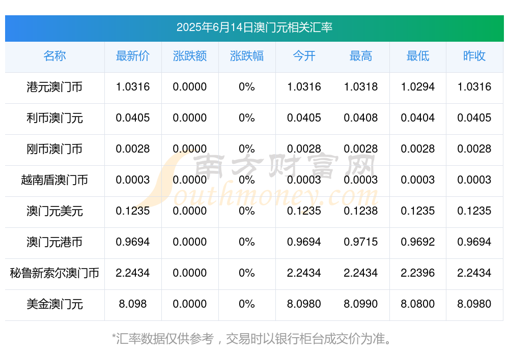509x355 pixels.
Task: Click 澳门元港币 lowest price 0.9692
Action: point(418,242)
